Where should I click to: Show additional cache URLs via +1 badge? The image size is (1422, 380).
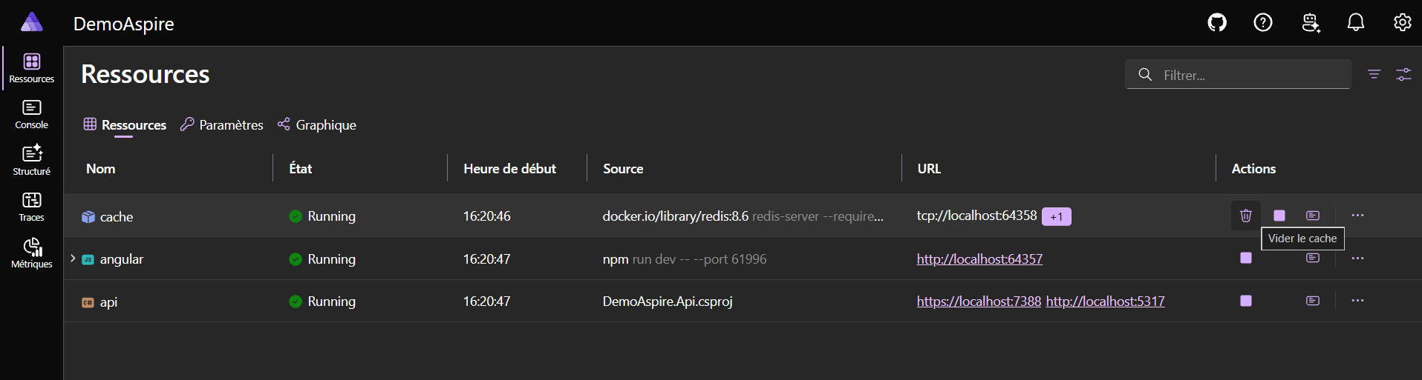[x=1056, y=216]
